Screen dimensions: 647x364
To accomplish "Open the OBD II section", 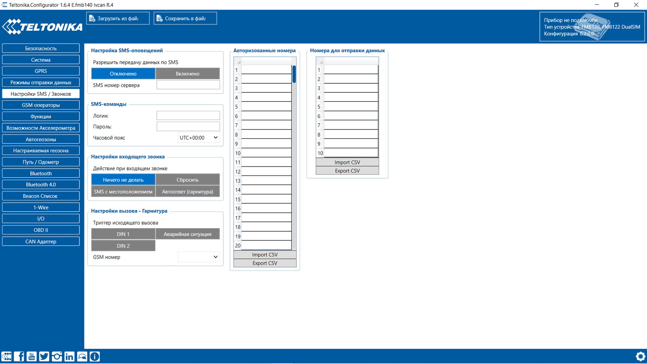I will pos(41,230).
